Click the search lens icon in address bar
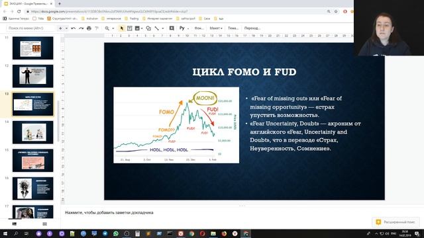Image resolution: width=424 pixels, height=238 pixels. click(x=329, y=12)
